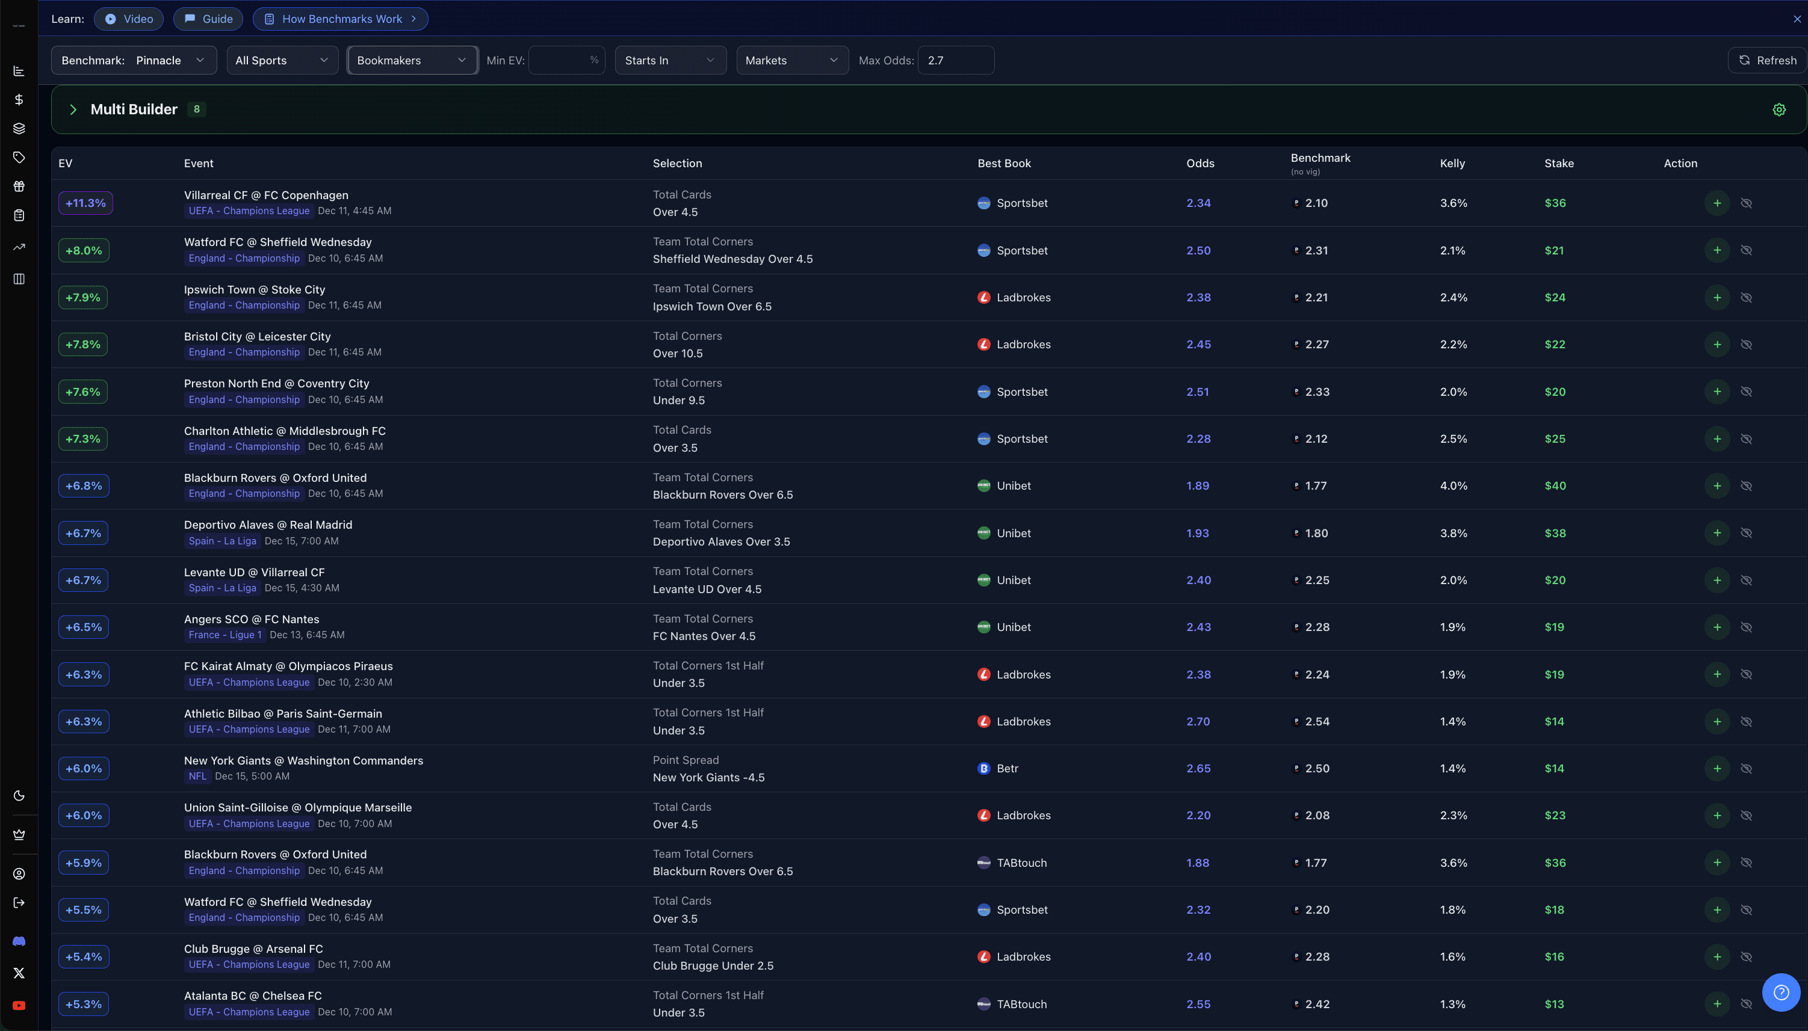Click the Max Odds input field
Viewport: 1808px width, 1031px height.
956,60
